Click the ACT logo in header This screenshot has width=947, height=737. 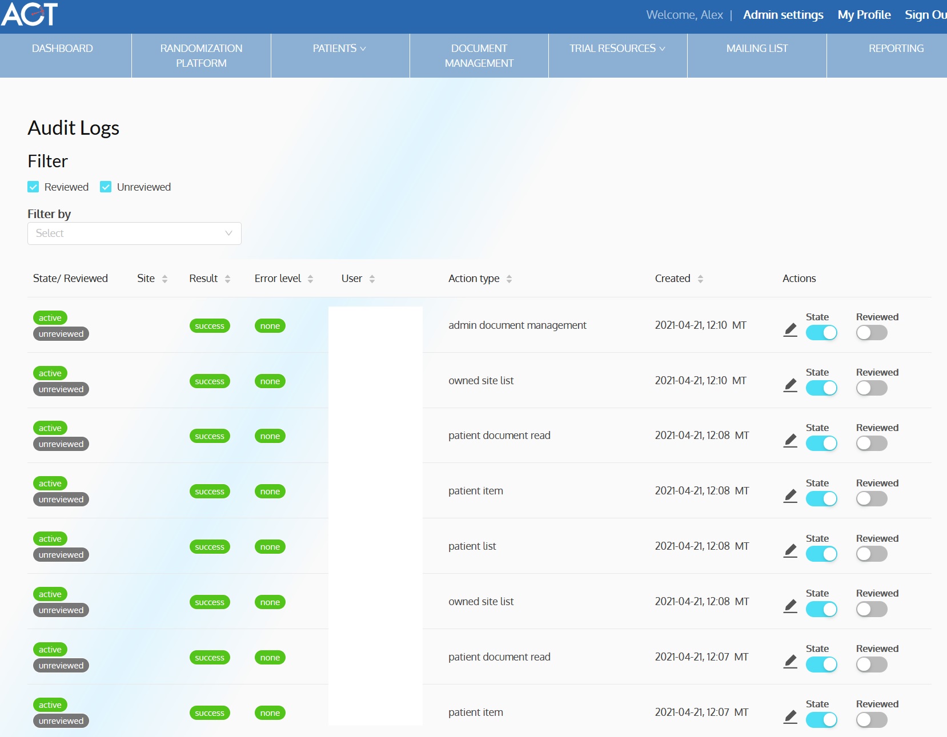(30, 14)
